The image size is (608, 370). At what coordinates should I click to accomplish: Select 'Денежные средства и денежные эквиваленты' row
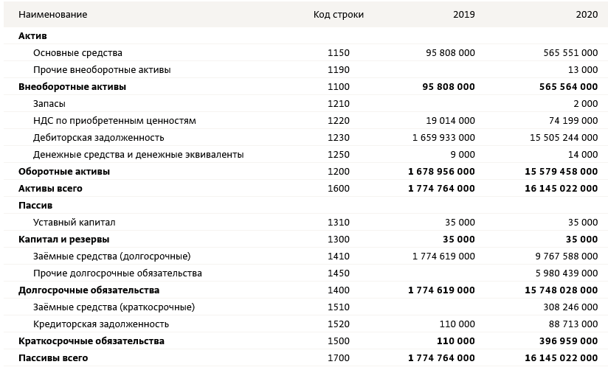304,155
